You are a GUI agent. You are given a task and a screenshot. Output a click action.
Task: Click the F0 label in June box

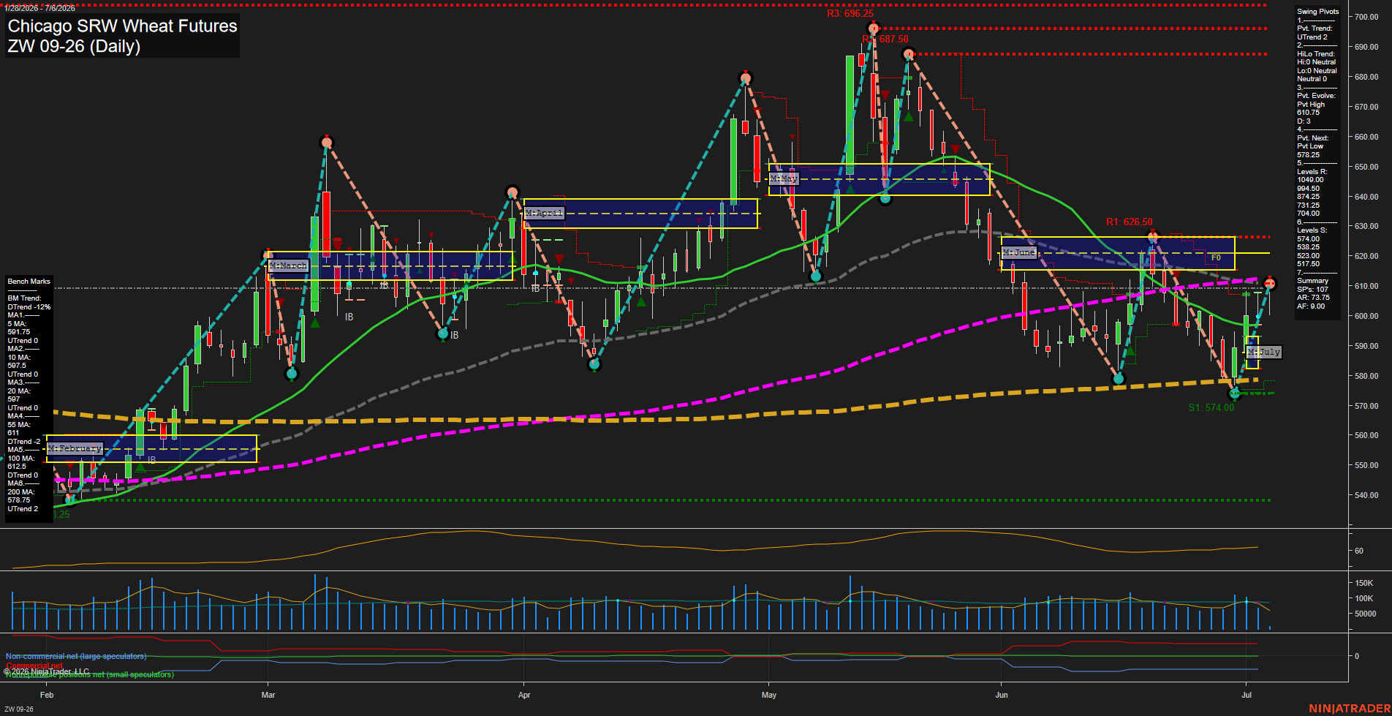(1216, 258)
